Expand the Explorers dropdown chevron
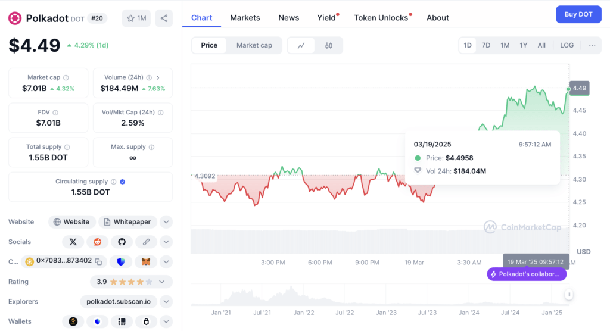The width and height of the screenshot is (610, 331). (x=166, y=302)
